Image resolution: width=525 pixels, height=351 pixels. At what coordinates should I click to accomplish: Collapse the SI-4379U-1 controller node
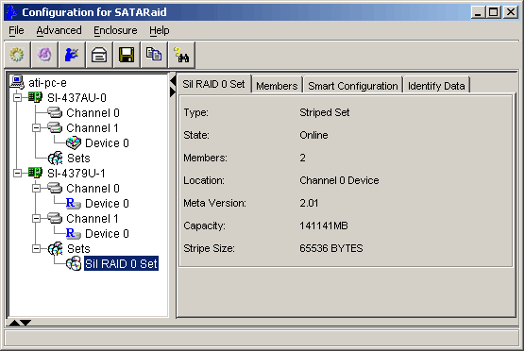[17, 173]
